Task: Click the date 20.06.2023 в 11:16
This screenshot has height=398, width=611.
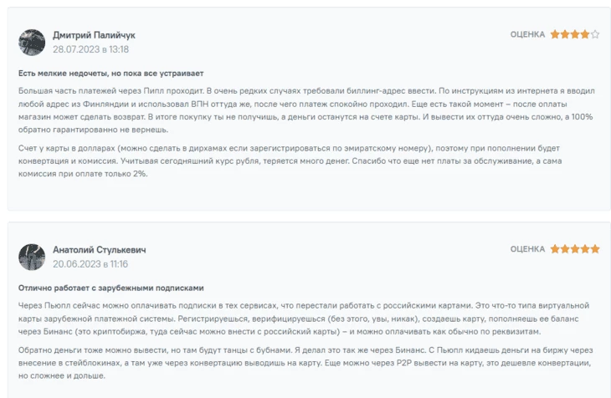Action: (x=90, y=264)
